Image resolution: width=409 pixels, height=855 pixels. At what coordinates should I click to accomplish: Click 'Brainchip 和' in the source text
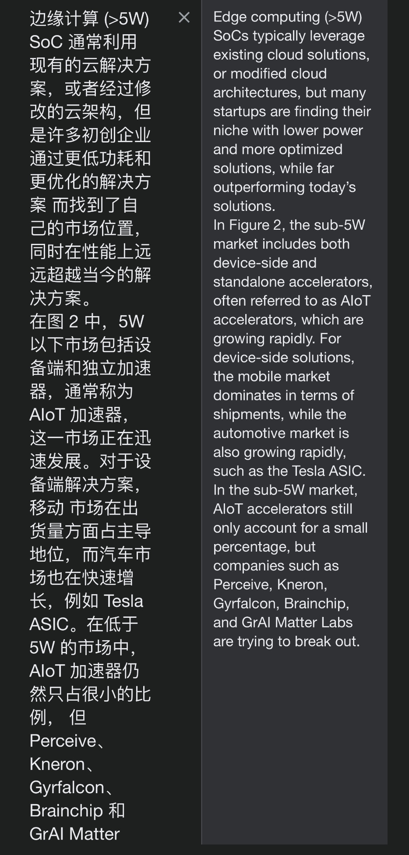point(78,811)
